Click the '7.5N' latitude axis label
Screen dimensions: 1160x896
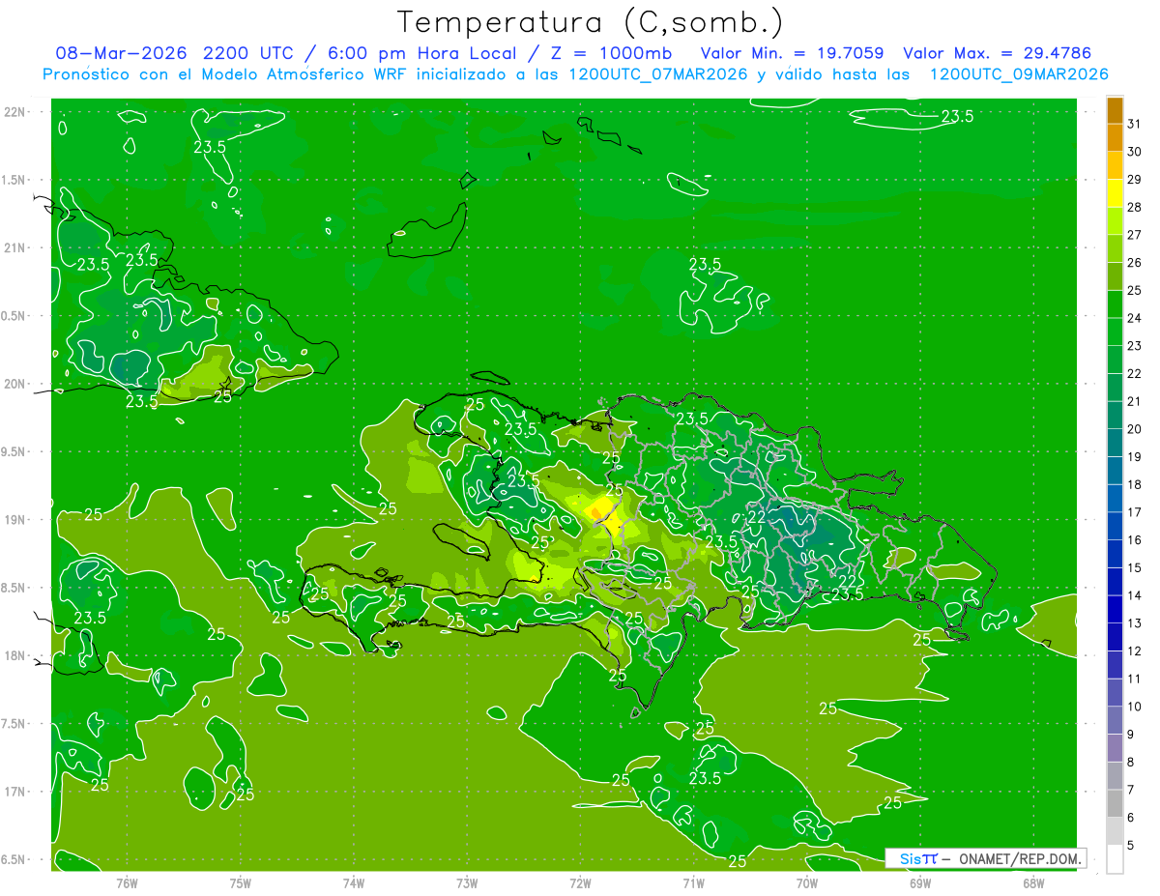pyautogui.click(x=14, y=724)
